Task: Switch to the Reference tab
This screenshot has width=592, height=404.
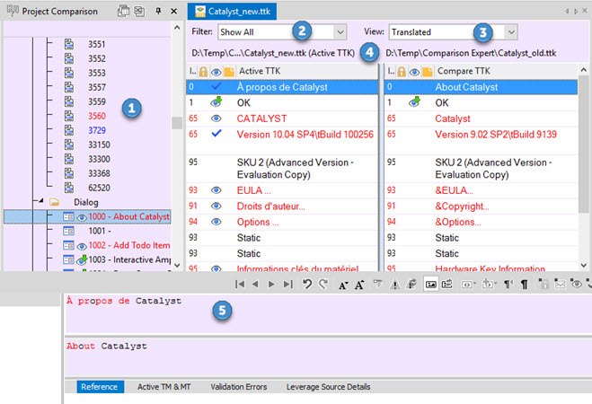Action: (x=100, y=387)
